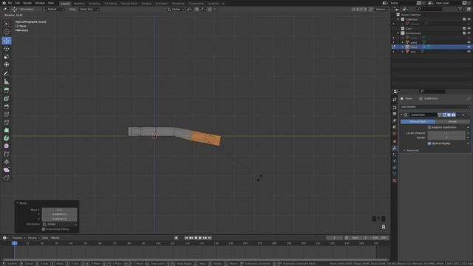Click the Render levels value slider
Screen dimensions: 473x266
tap(446, 137)
